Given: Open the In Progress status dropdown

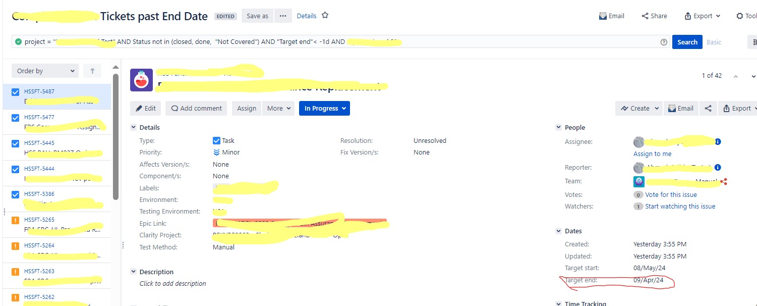Looking at the screenshot, I should (324, 108).
